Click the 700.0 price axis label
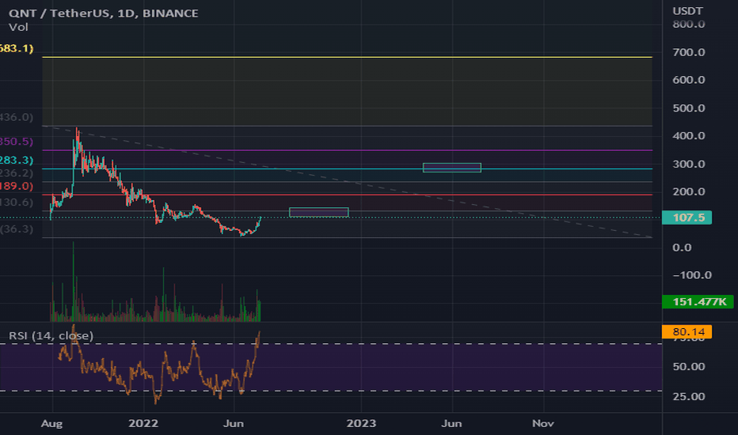Screen dimensions: 738x435 pos(689,52)
